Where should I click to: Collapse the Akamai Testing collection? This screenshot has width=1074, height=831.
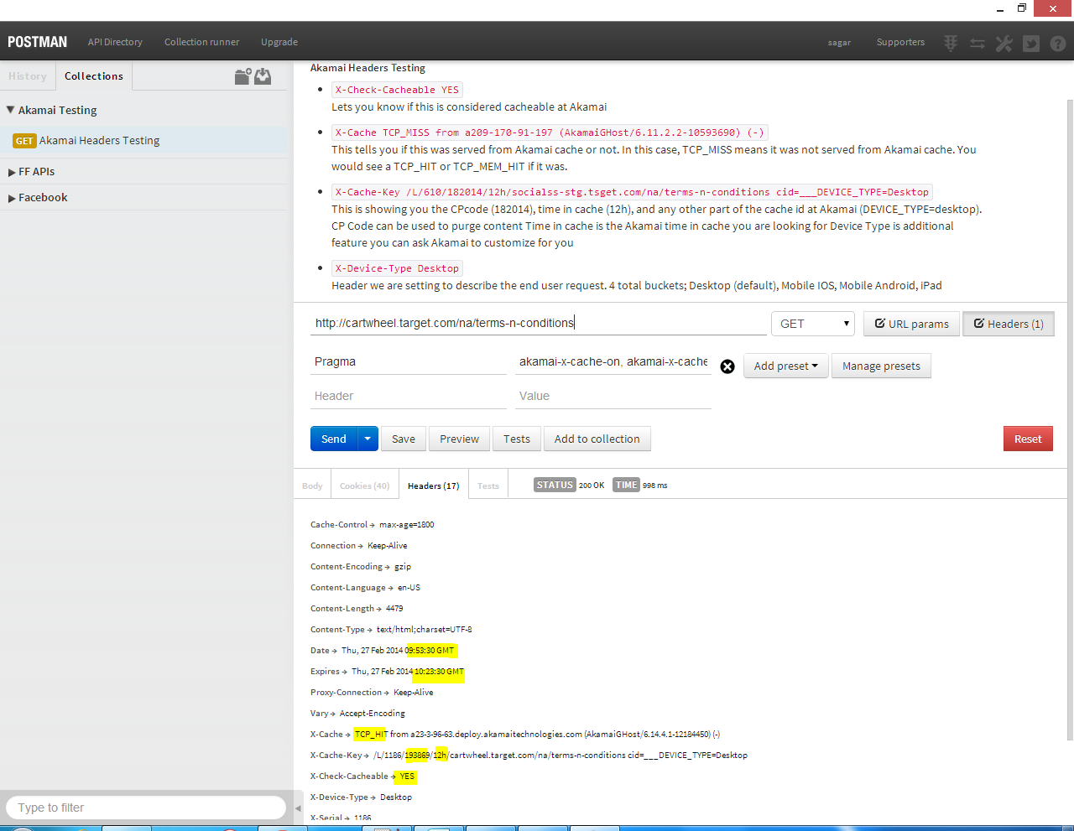coord(11,110)
